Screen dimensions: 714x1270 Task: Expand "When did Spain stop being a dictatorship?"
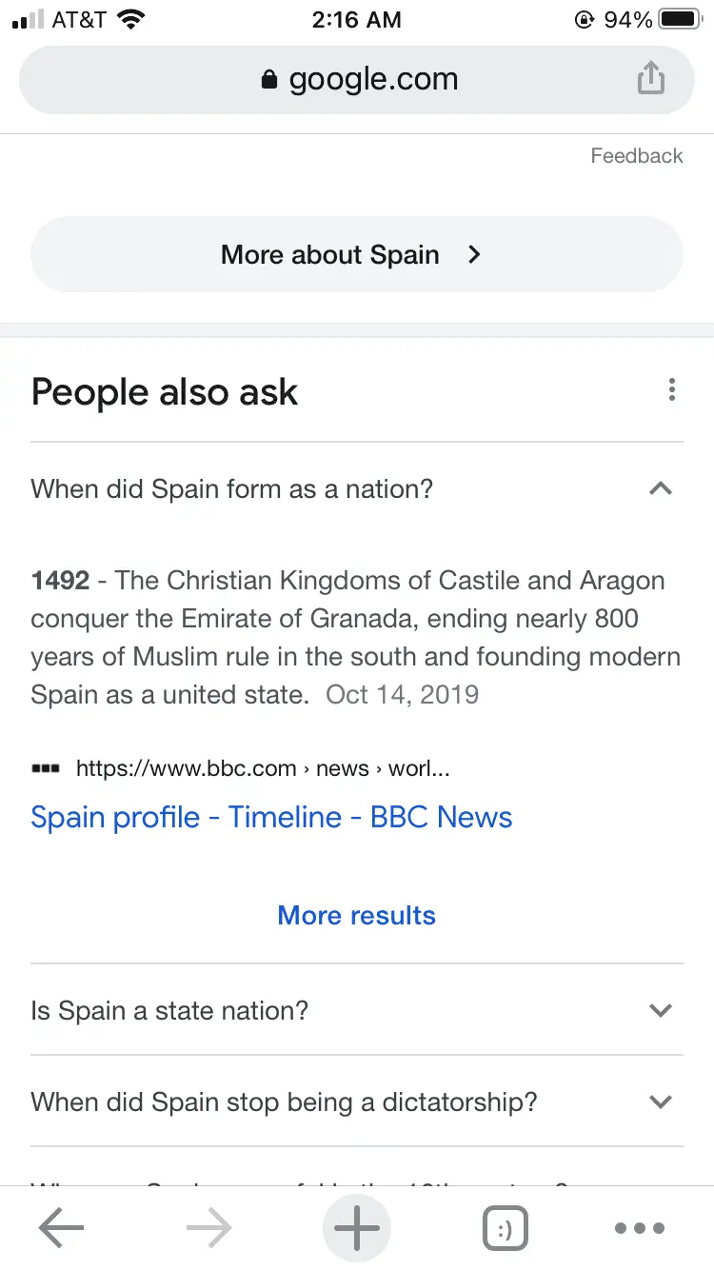(660, 1101)
